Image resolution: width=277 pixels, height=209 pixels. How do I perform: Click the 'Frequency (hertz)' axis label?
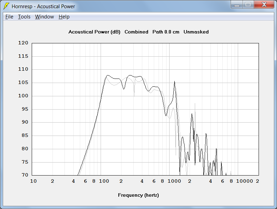pos(138,195)
